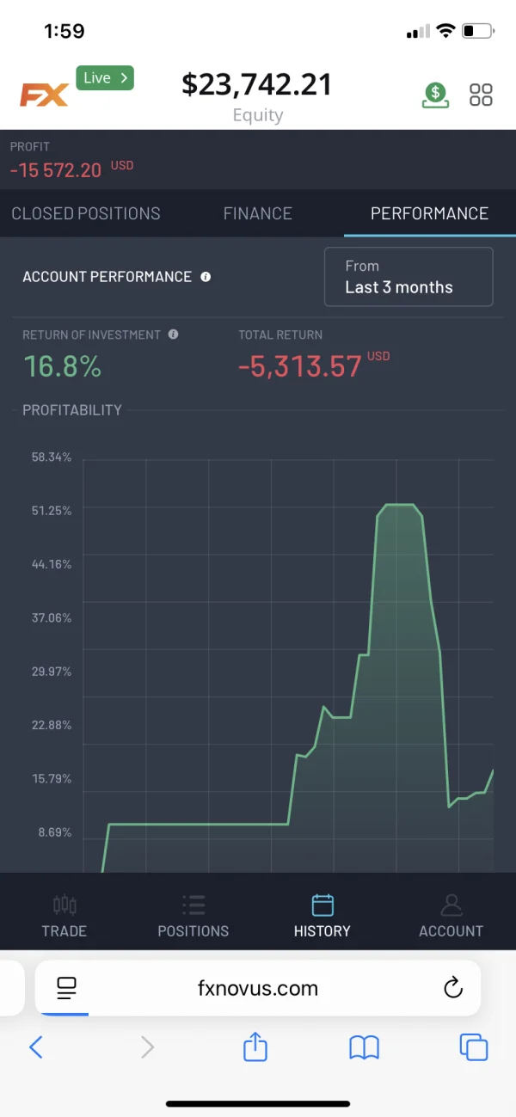
Task: Open Safari bookmarks book icon
Action: 365,1046
